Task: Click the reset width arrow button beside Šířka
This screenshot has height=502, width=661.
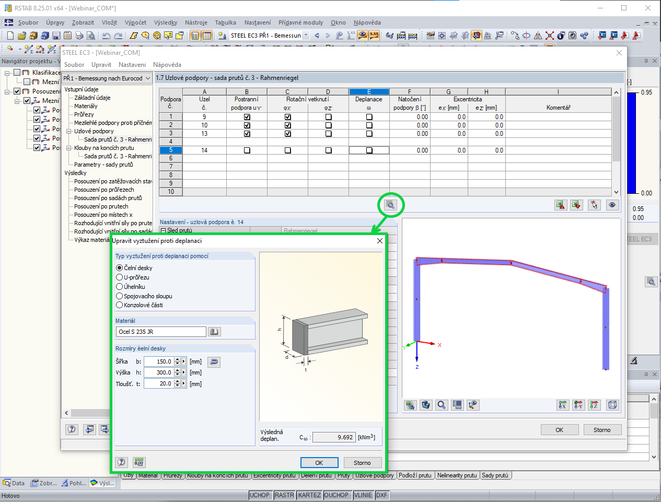Action: click(214, 361)
